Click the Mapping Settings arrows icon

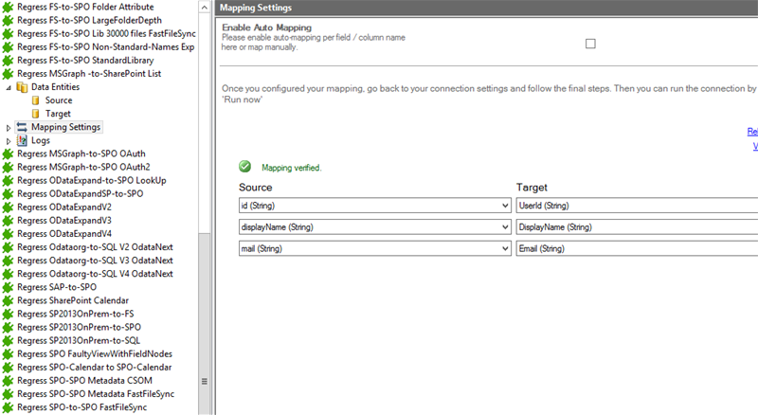point(23,127)
